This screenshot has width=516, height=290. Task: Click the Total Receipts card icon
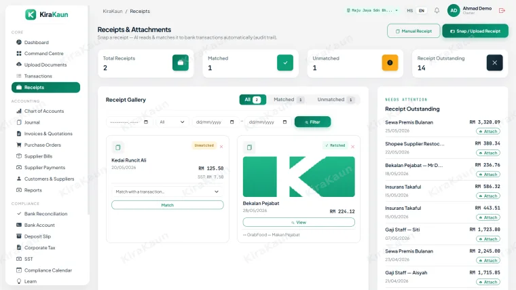point(181,62)
